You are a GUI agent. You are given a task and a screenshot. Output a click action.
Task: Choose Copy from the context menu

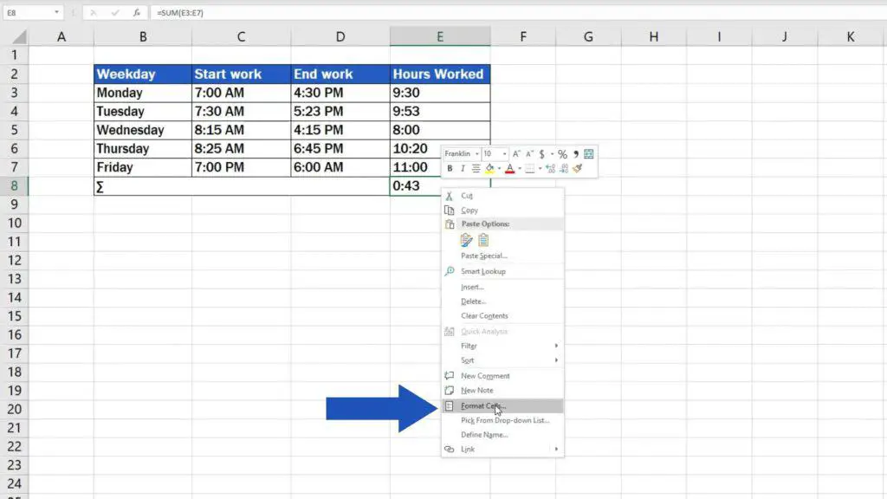[502, 211]
